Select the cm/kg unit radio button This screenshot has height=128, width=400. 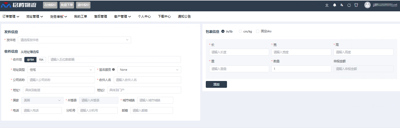pyautogui.click(x=240, y=31)
